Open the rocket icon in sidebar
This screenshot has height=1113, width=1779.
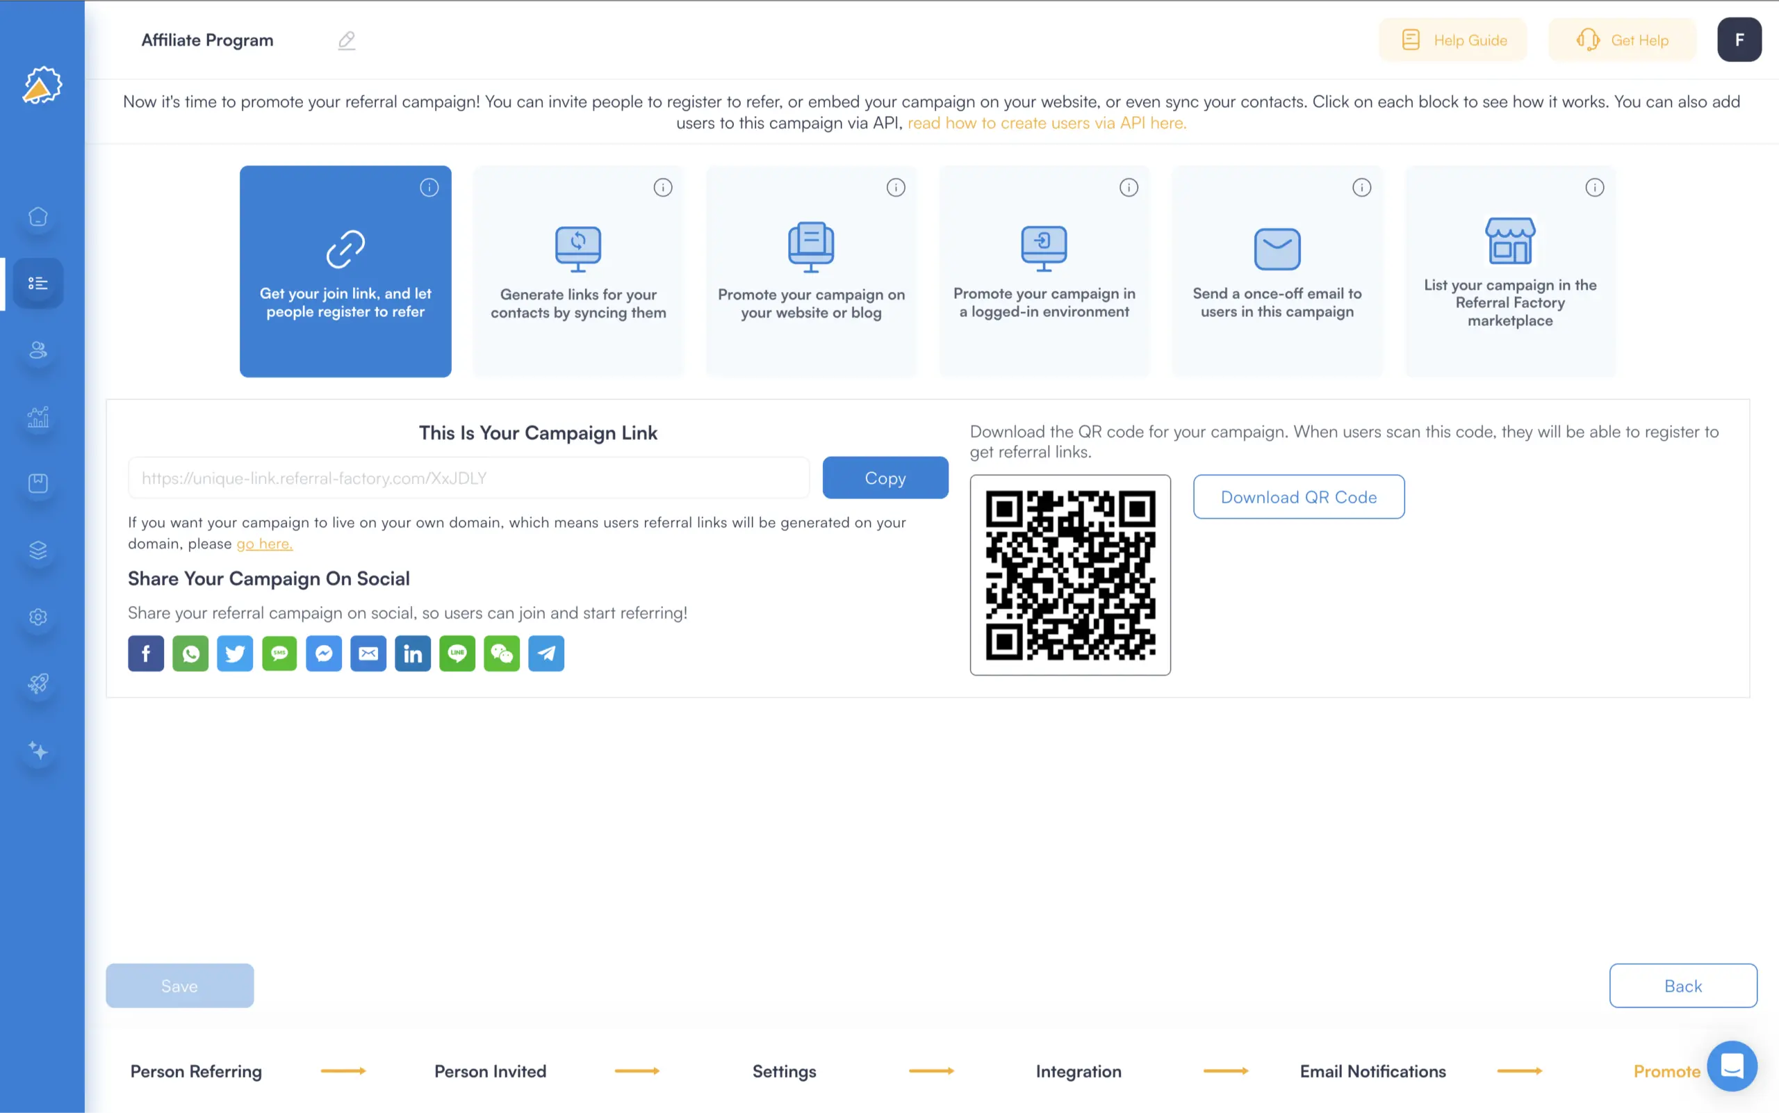[38, 684]
